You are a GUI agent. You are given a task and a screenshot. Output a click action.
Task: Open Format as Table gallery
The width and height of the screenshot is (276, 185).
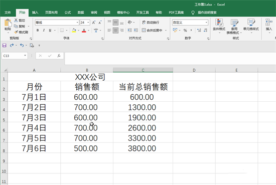pos(234,27)
